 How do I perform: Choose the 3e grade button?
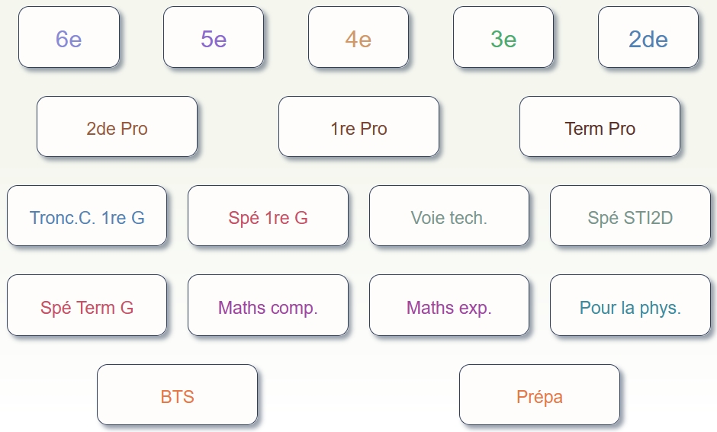click(x=503, y=37)
